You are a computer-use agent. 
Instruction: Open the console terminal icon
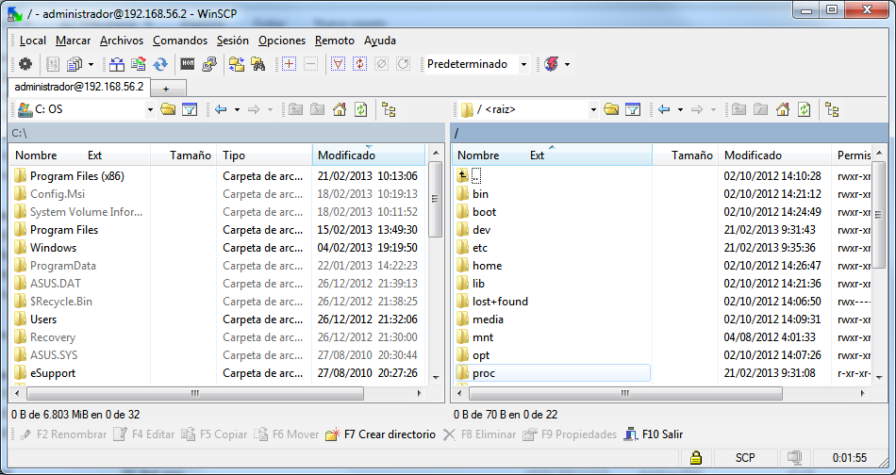tap(188, 64)
